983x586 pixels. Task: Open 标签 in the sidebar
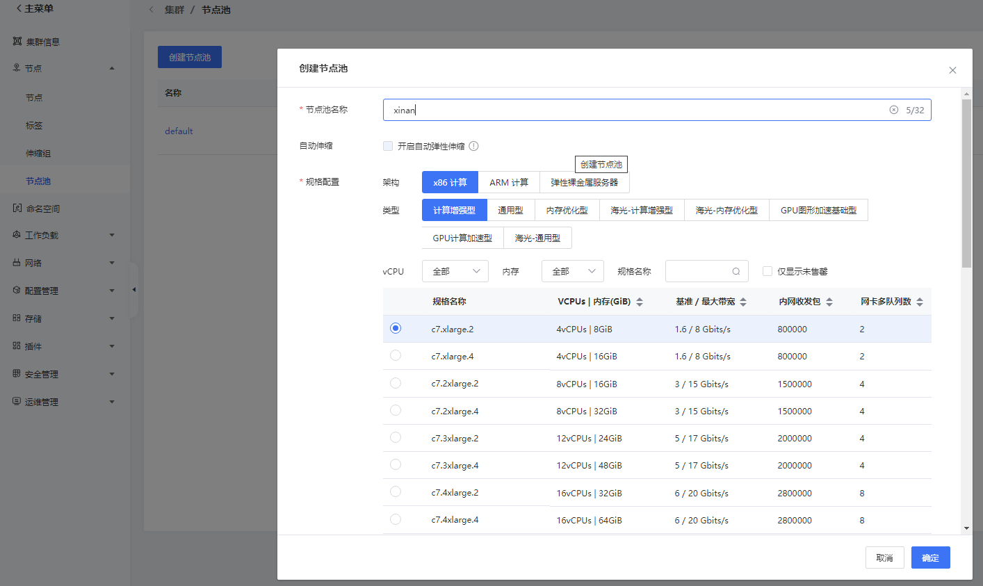34,125
